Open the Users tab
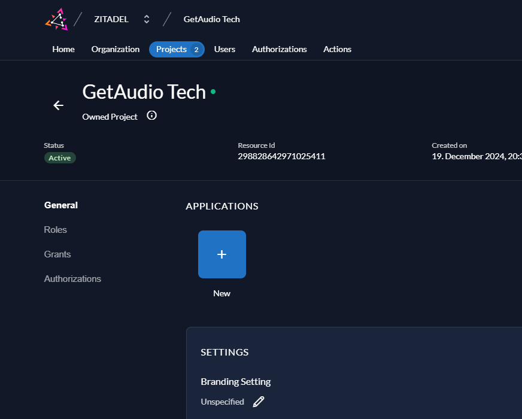 coord(224,49)
